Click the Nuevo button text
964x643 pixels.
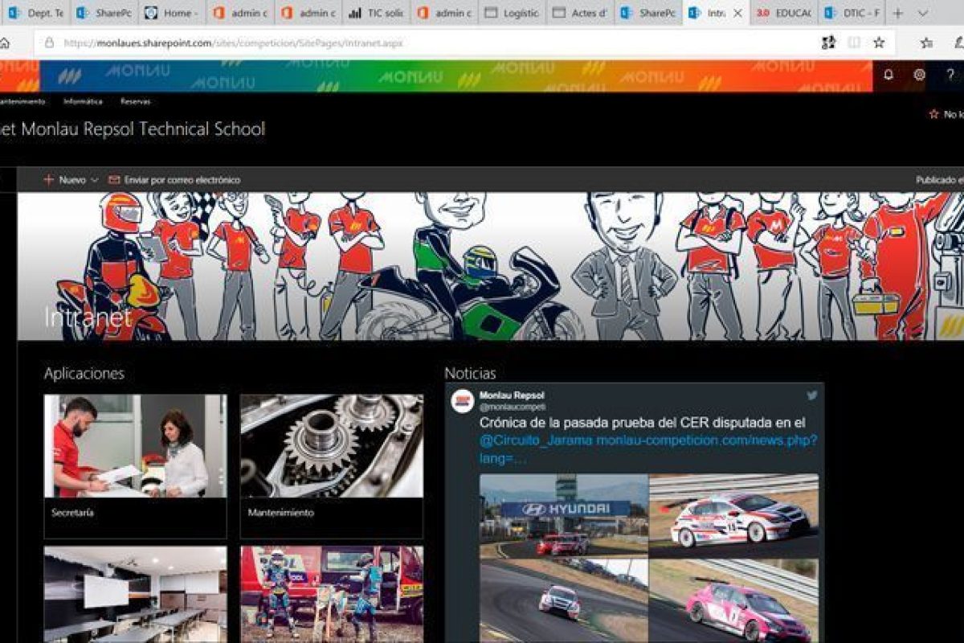[72, 180]
